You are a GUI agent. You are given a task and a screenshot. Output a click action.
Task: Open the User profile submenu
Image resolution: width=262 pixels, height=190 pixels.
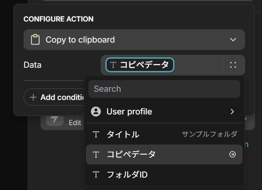164,112
